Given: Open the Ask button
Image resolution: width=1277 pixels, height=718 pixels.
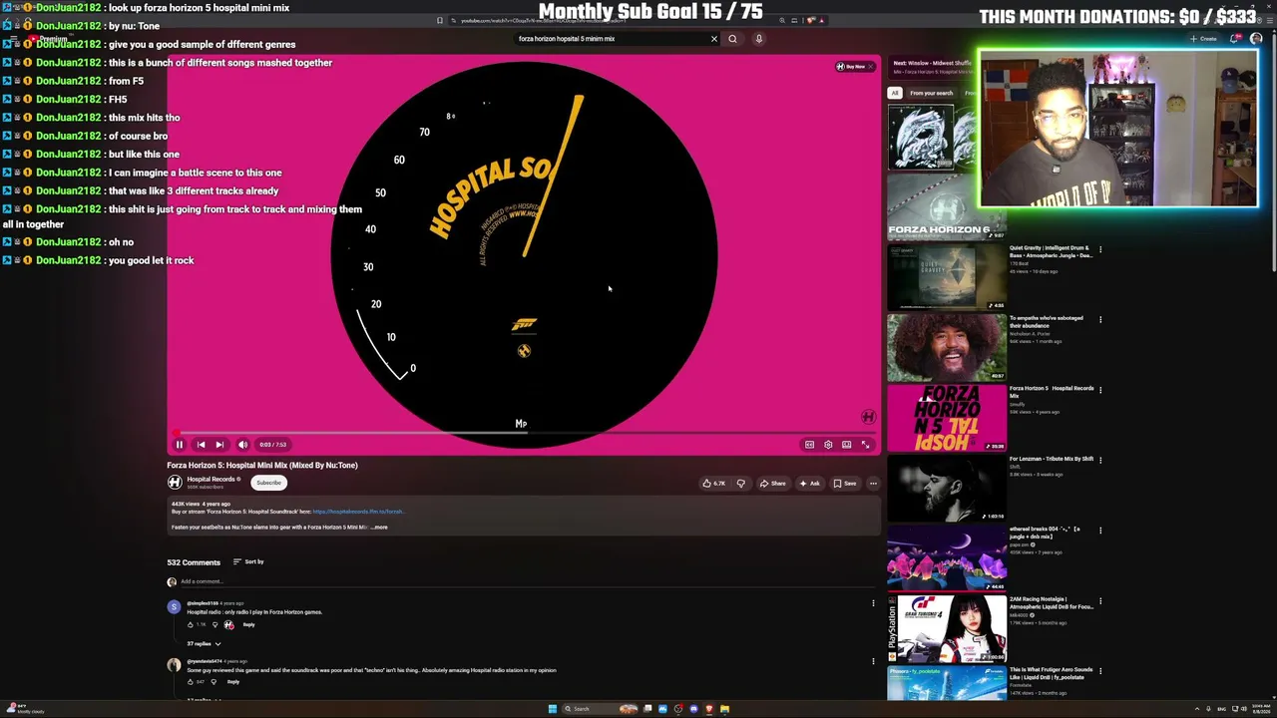Looking at the screenshot, I should coord(809,484).
